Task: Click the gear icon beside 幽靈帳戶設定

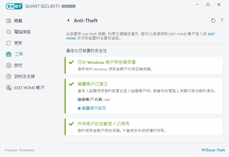Action: pyautogui.click(x=79, y=108)
